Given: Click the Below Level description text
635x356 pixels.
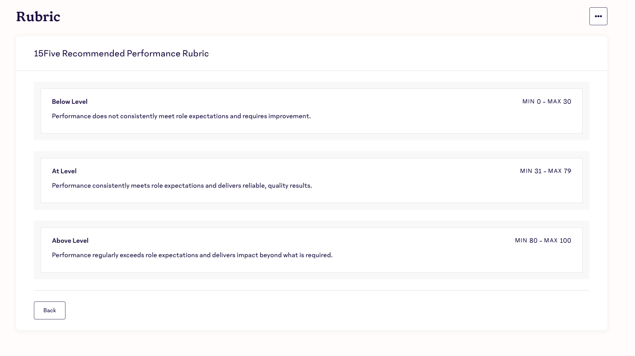Looking at the screenshot, I should [x=181, y=116].
